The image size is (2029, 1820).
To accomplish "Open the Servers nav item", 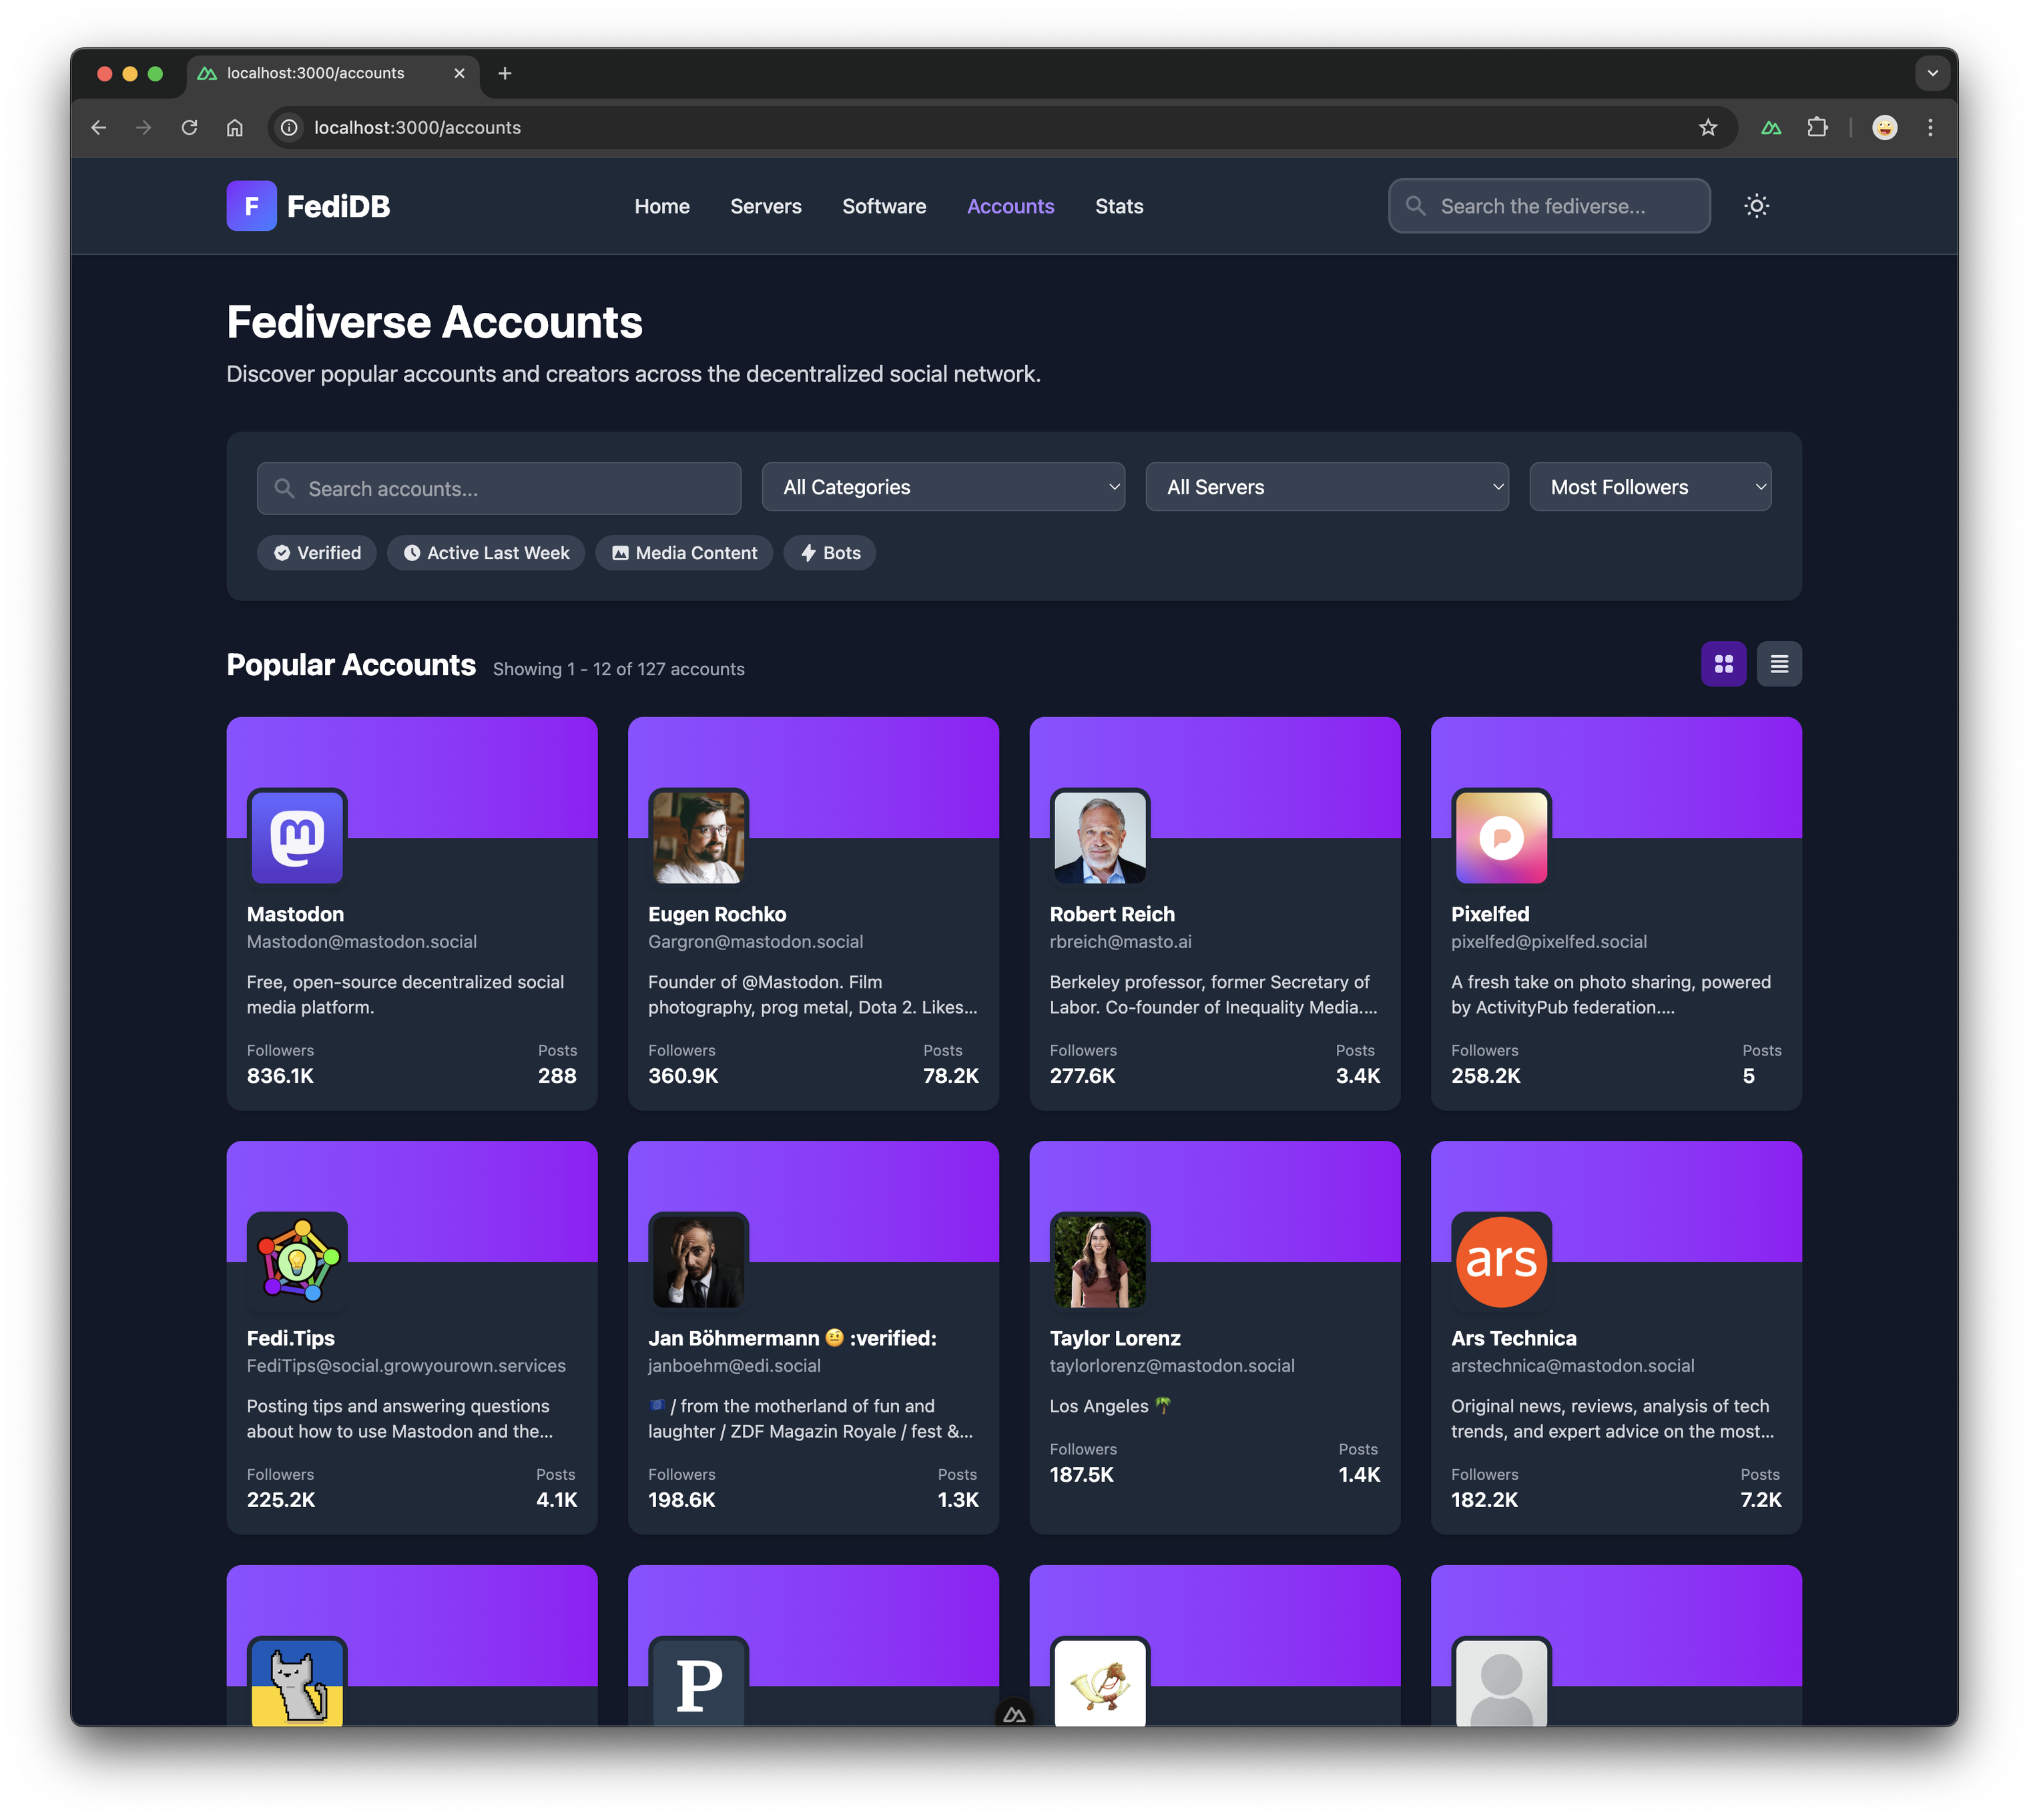I will coord(766,206).
